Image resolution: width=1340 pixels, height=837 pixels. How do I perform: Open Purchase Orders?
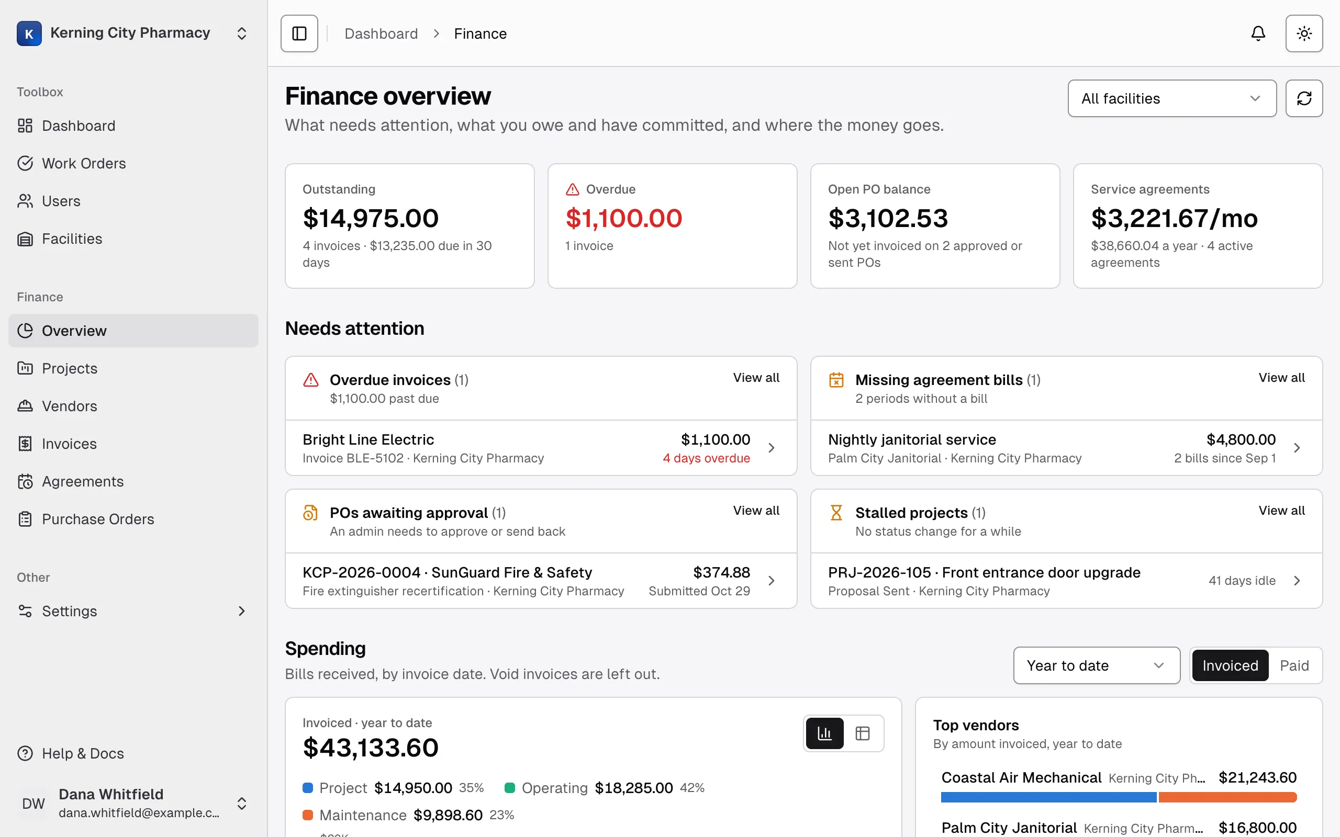tap(133, 519)
